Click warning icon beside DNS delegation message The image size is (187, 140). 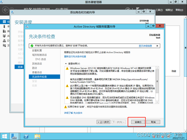click(67, 98)
